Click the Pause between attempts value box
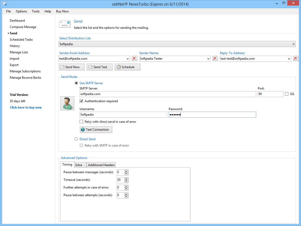This screenshot has height=226, width=301. pos(120,195)
